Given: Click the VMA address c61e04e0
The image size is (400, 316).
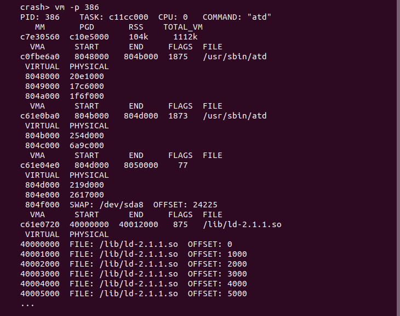Looking at the screenshot, I should click(x=40, y=165).
